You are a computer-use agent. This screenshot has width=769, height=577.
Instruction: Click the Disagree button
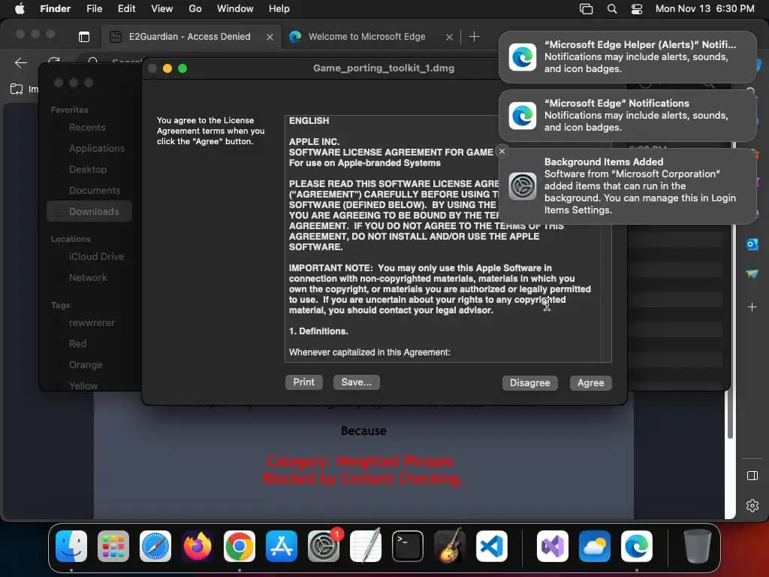(x=529, y=382)
